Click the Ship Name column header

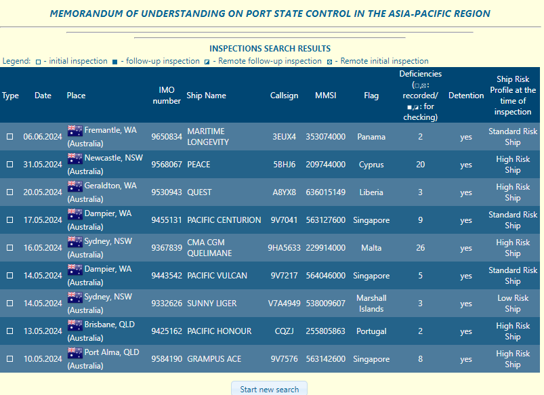click(x=206, y=96)
